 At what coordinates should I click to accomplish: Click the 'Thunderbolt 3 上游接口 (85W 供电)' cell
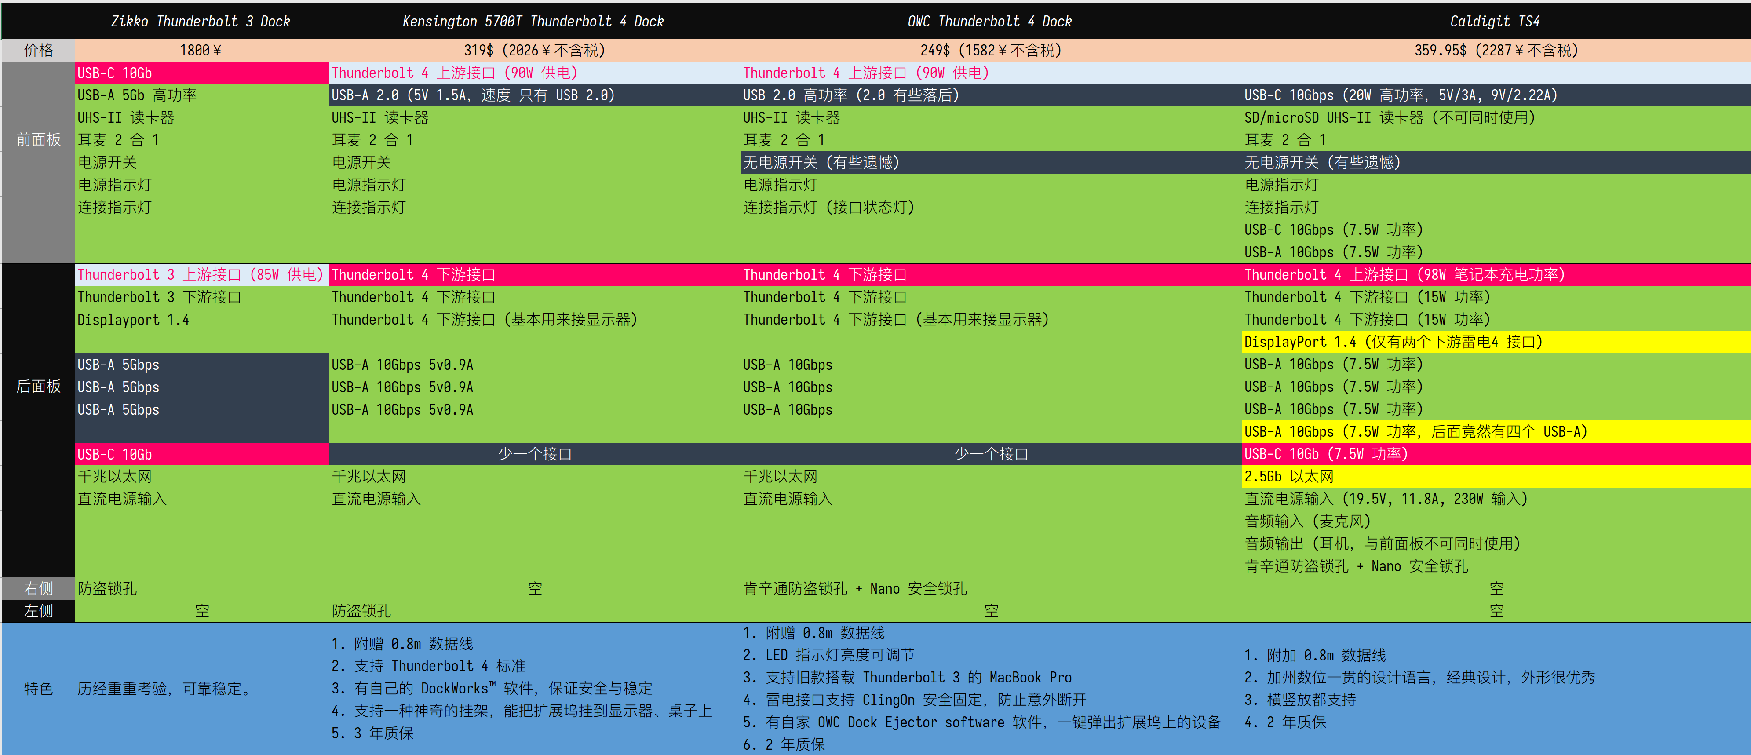click(201, 274)
